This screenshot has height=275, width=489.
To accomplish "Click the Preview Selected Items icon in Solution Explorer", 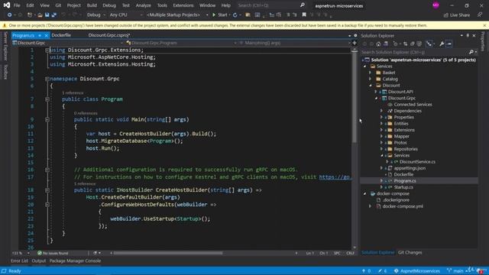I will tap(449, 44).
